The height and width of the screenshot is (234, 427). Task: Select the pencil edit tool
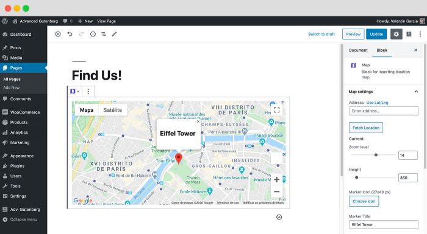click(115, 34)
